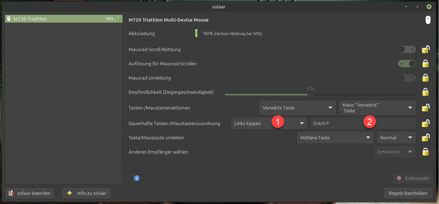Click Anderen Empfänger wählen label

point(158,152)
